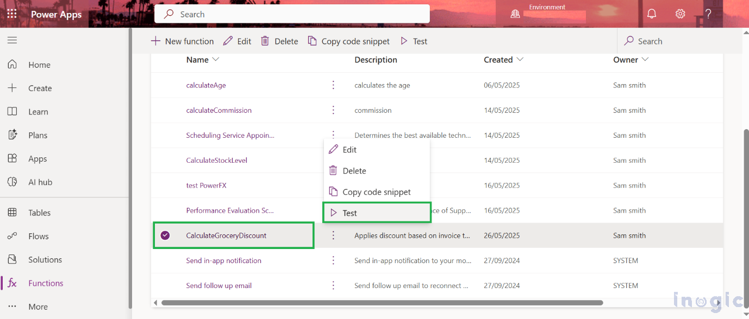Click Edit in the command bar
The height and width of the screenshot is (319, 749).
(x=238, y=41)
